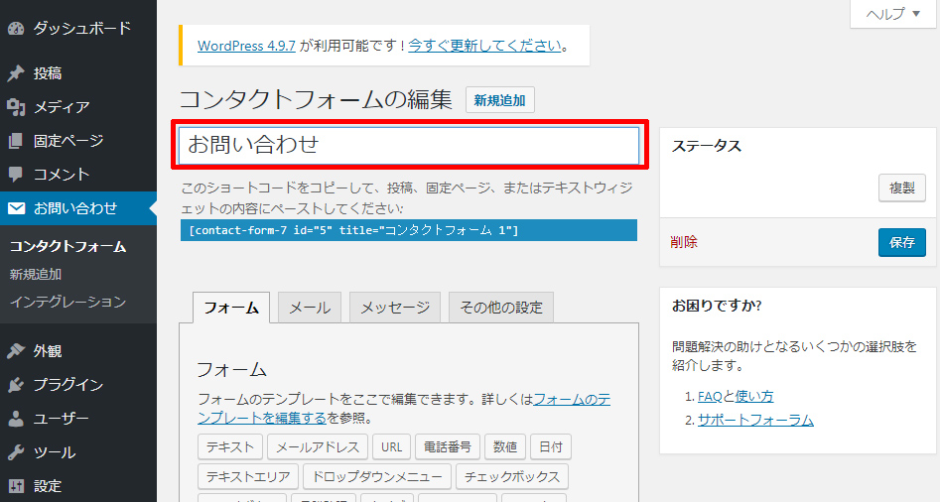Open the メッセージ tab
Image resolution: width=940 pixels, height=502 pixels.
(x=395, y=308)
